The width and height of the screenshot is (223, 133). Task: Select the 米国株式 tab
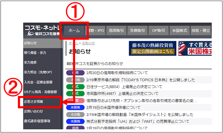[179, 31]
